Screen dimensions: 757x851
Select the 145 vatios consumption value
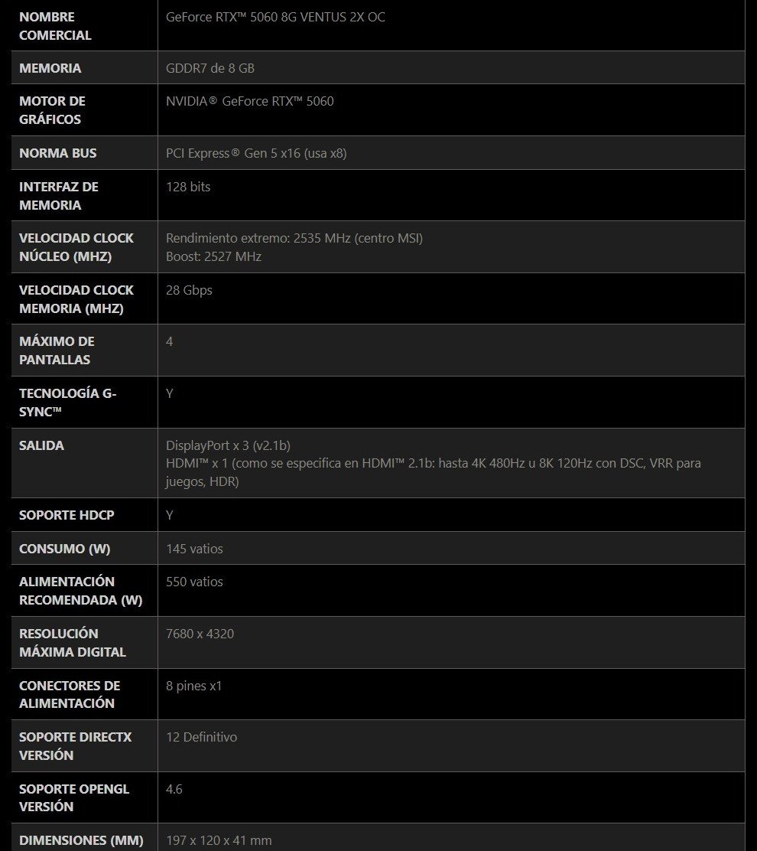click(194, 549)
